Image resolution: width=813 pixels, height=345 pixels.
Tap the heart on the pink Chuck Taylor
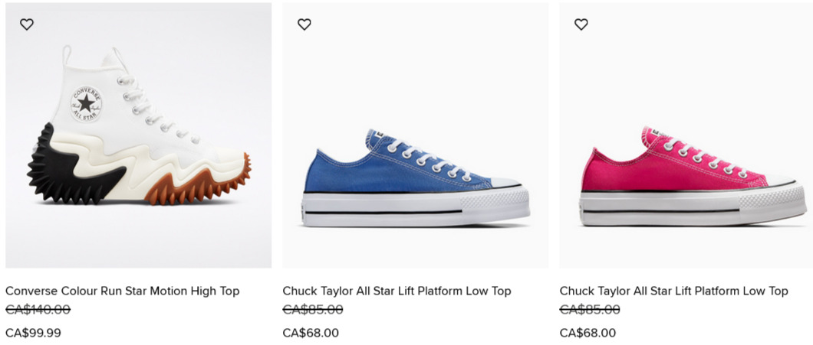point(581,24)
